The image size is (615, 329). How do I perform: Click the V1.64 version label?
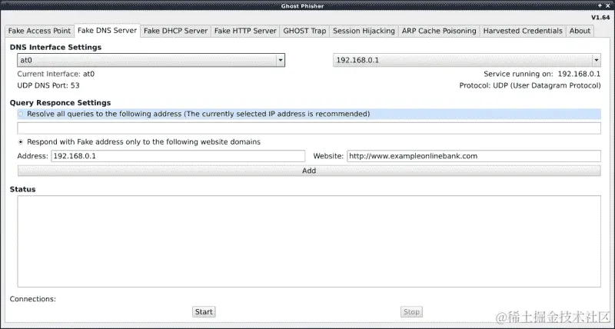tap(600, 18)
